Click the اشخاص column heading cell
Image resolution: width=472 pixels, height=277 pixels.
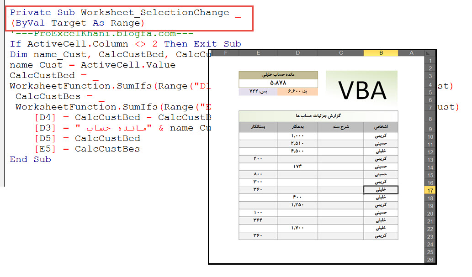coord(381,127)
